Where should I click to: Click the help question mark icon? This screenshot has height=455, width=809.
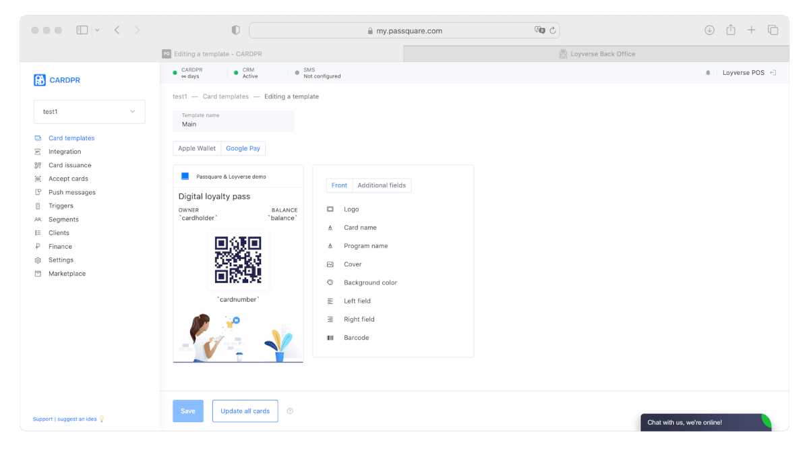tap(290, 411)
